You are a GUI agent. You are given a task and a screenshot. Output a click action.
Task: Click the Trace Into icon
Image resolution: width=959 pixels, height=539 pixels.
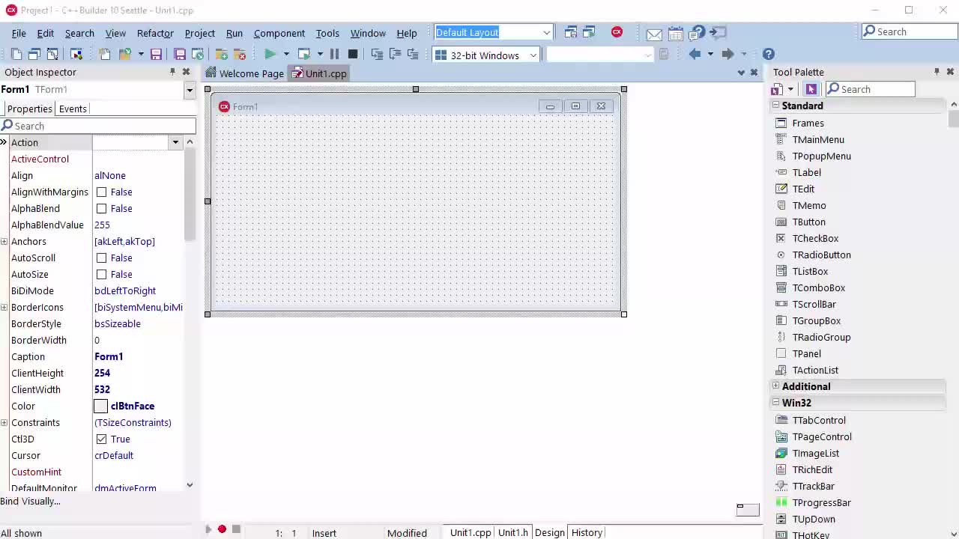tap(377, 54)
